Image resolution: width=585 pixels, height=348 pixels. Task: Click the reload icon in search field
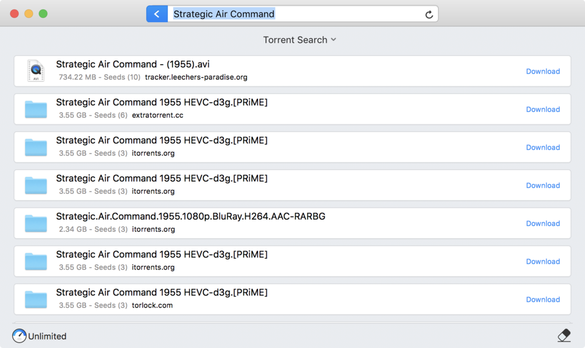pos(429,15)
